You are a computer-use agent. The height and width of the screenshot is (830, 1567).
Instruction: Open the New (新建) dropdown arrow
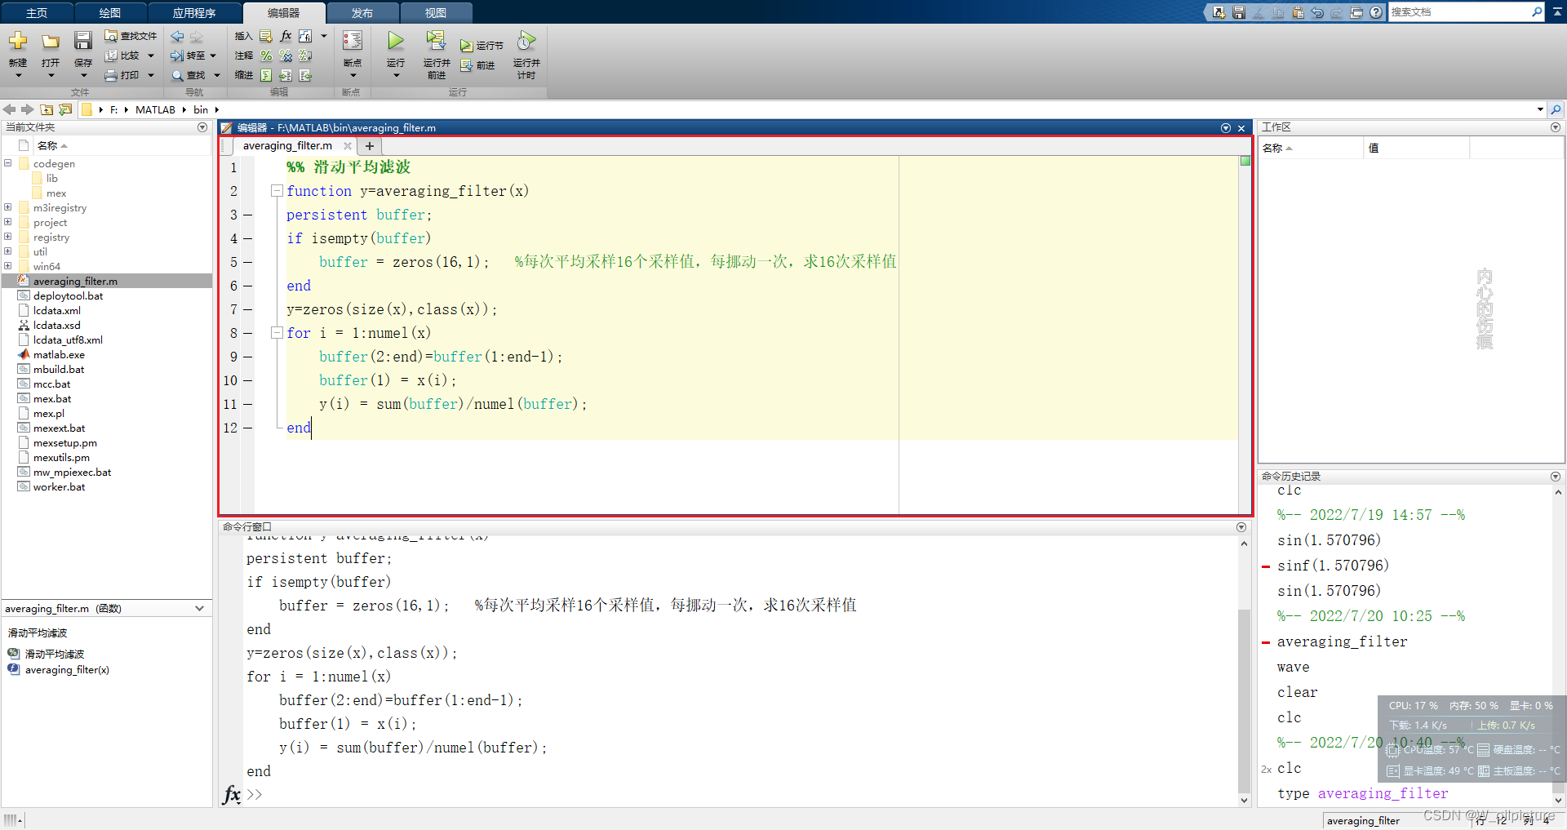pos(18,76)
